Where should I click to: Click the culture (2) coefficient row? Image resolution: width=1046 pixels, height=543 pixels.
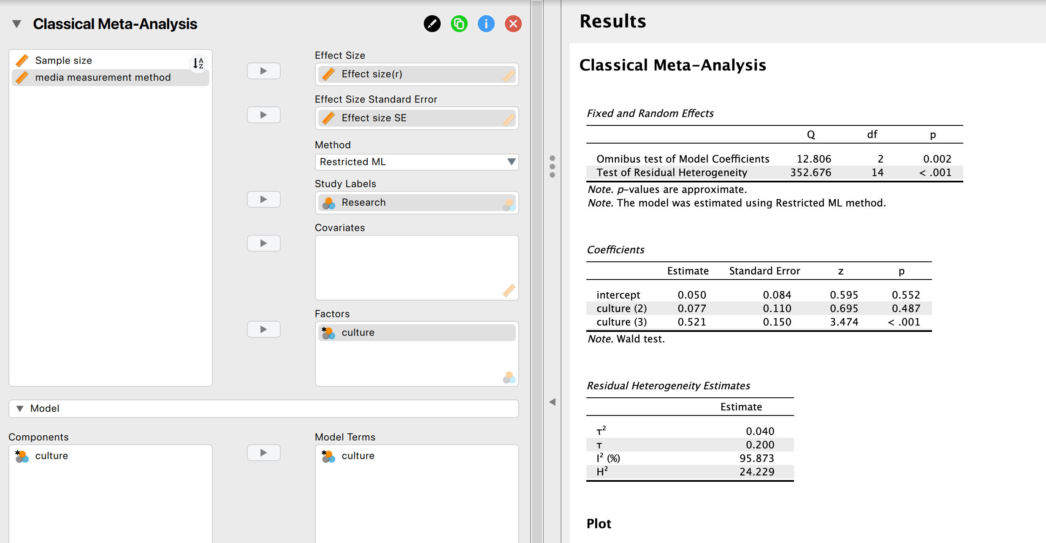(x=759, y=309)
